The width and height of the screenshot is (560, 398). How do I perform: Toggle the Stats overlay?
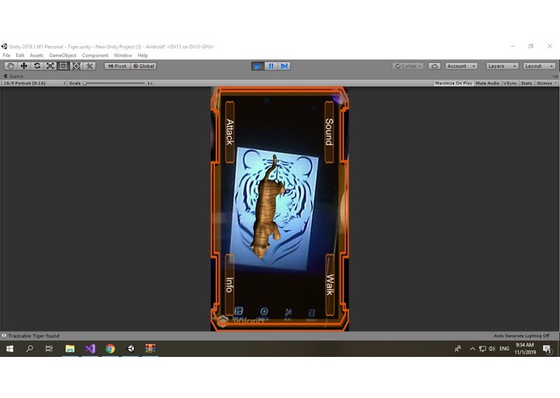pos(526,83)
